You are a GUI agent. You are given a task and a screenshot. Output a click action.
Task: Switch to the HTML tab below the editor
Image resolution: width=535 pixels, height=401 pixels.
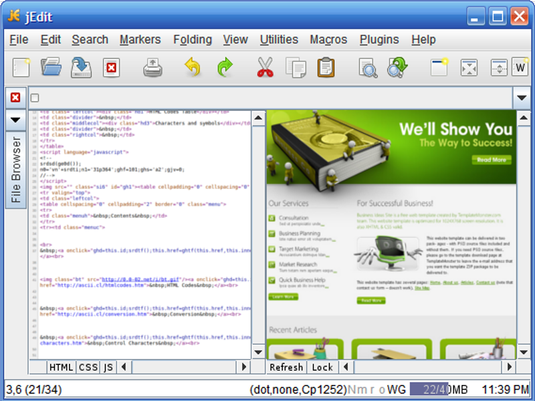coord(61,367)
